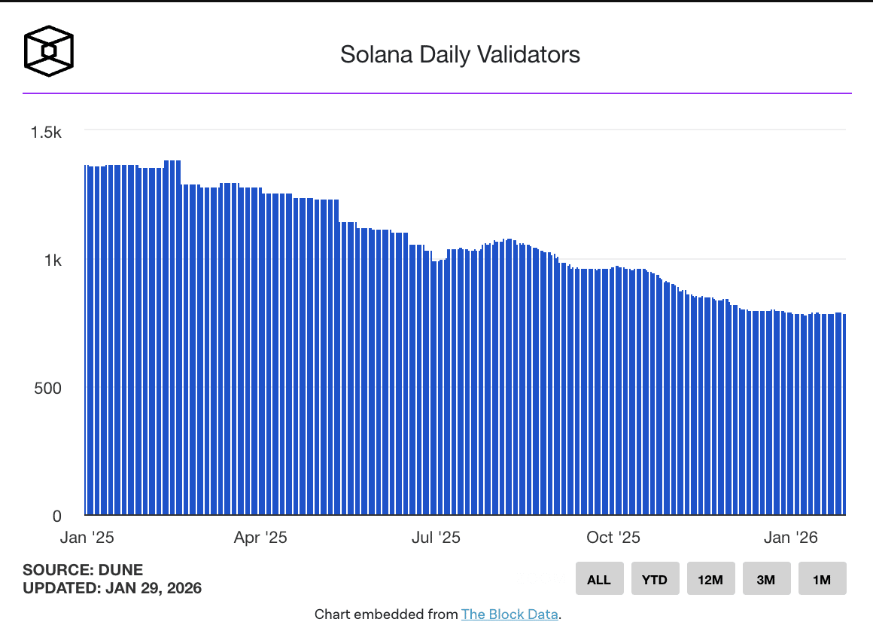The width and height of the screenshot is (873, 631).
Task: Set chart range to 1M
Action: pos(822,579)
